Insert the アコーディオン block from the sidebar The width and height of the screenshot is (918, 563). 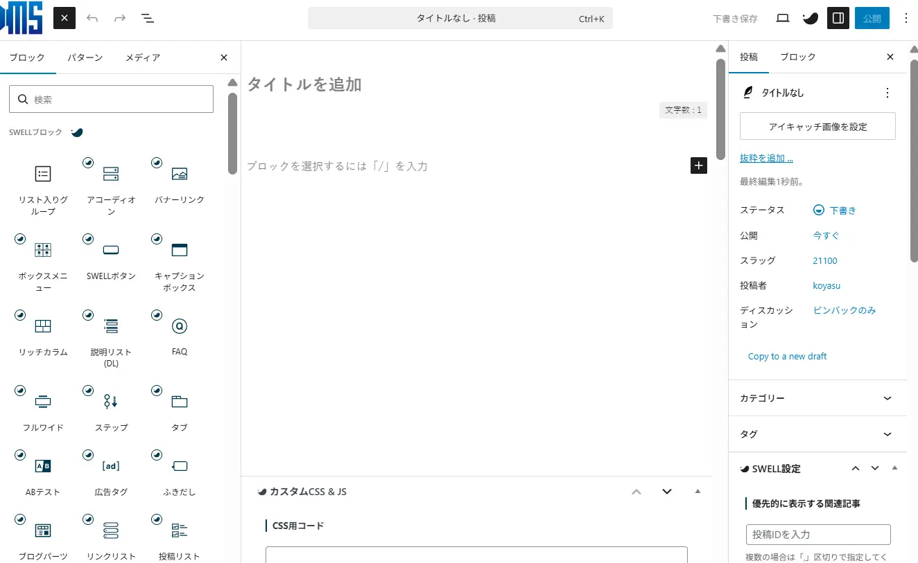point(110,173)
